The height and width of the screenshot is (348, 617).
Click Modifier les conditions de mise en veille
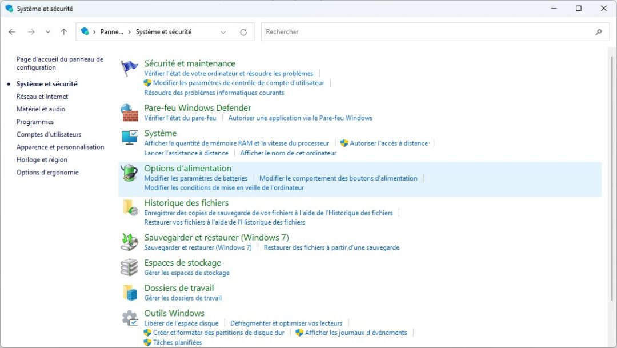pos(224,188)
